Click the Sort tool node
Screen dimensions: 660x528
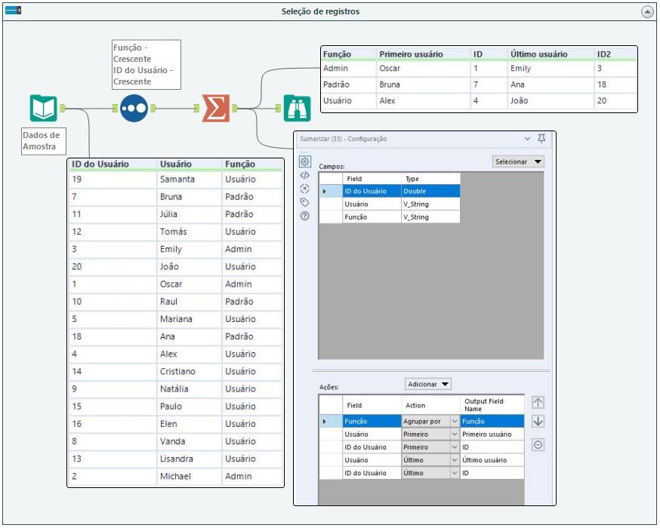[x=133, y=109]
